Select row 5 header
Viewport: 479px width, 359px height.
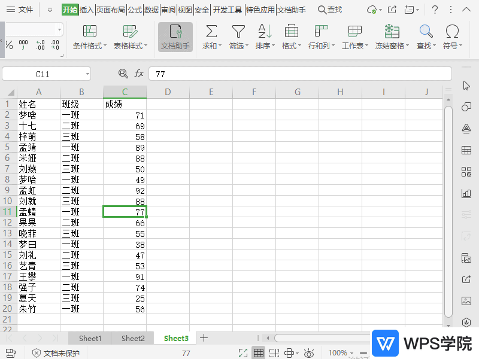[8, 147]
